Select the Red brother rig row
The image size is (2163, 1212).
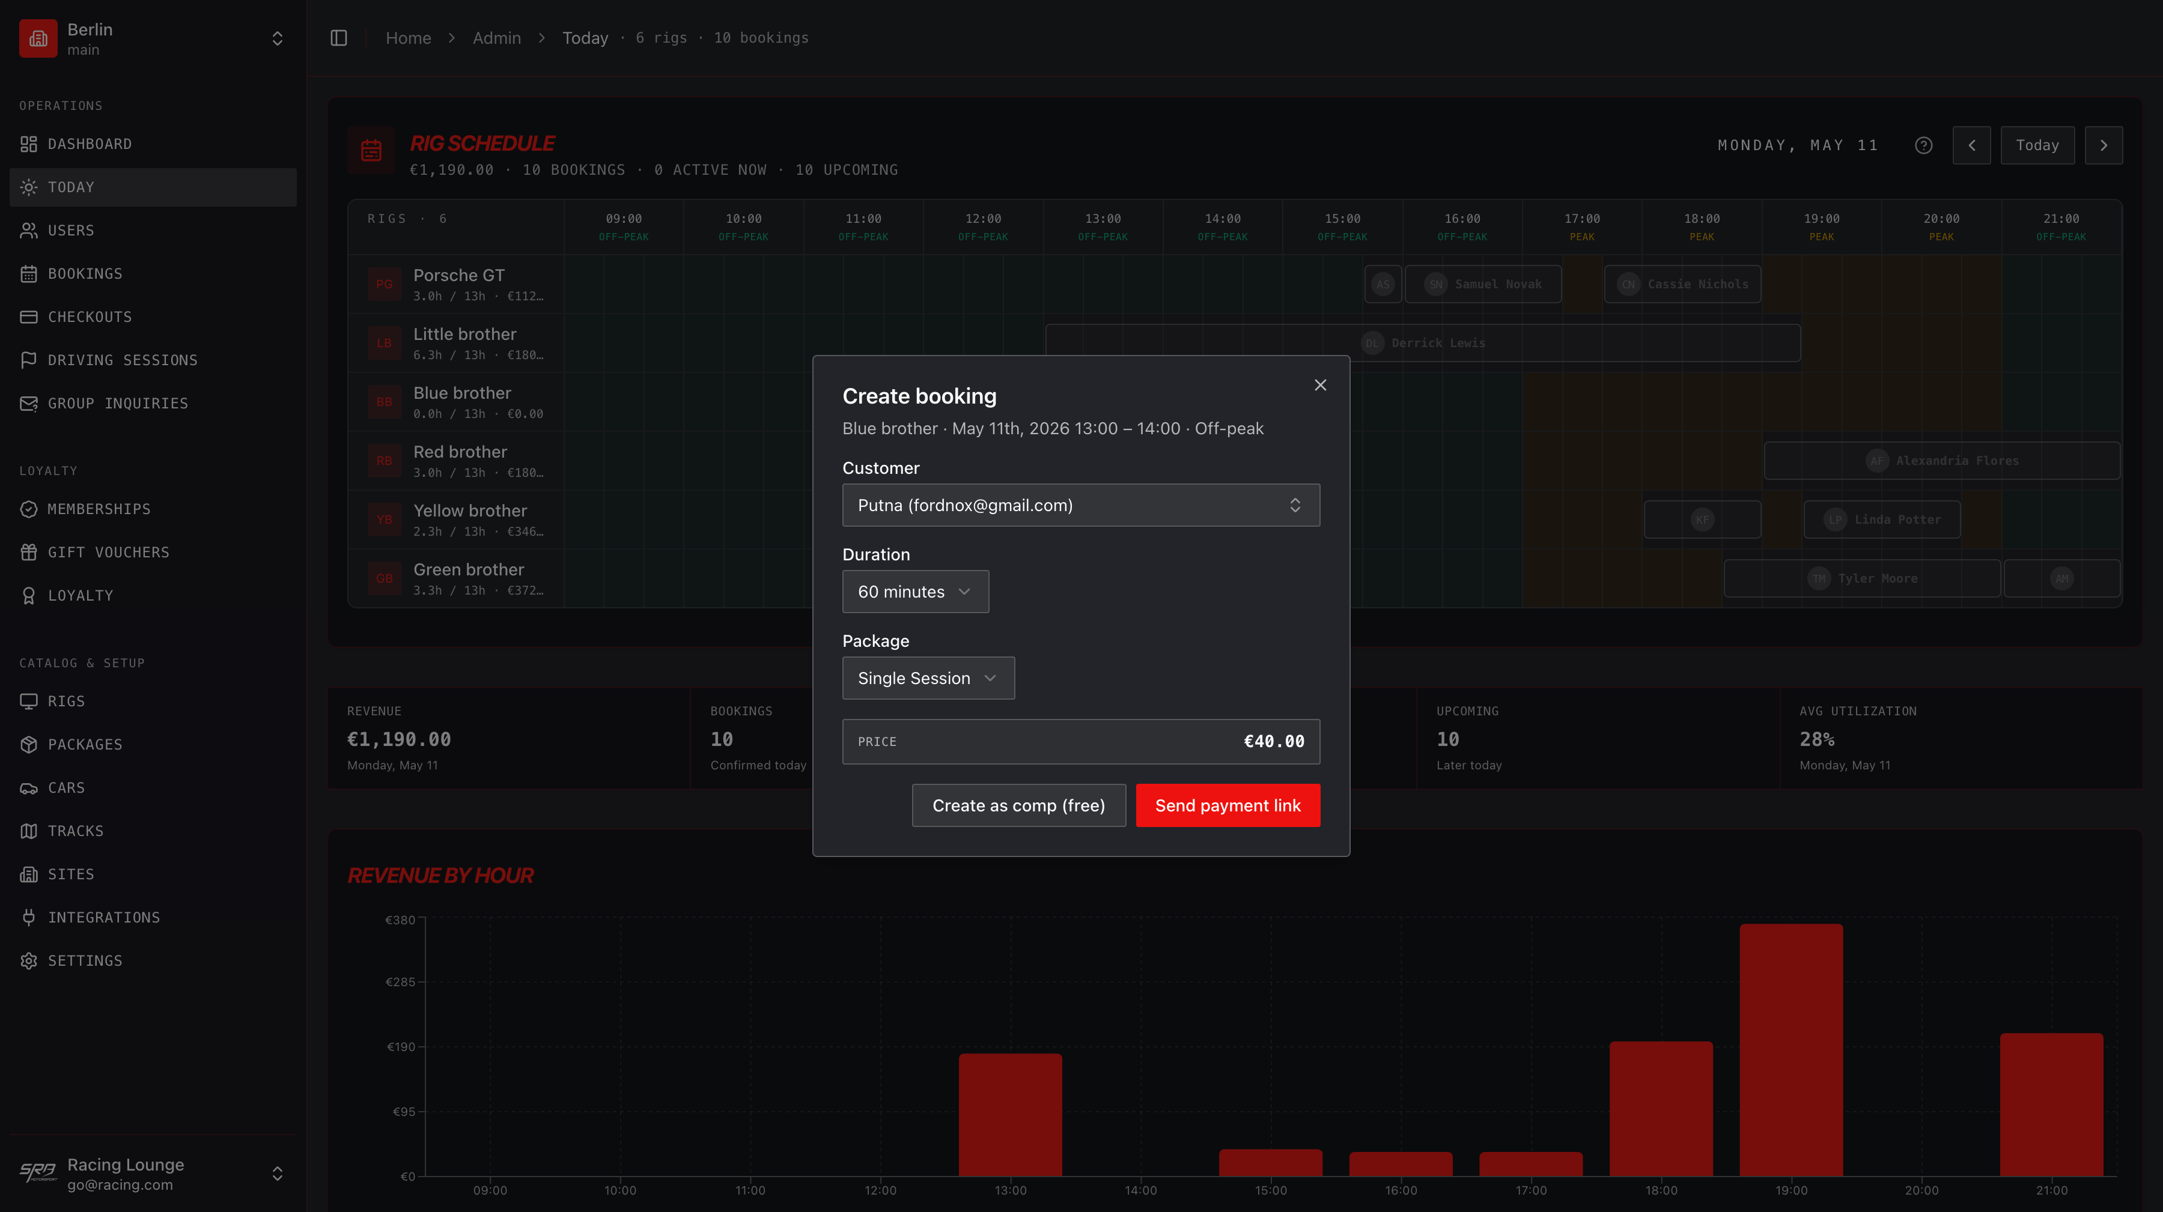coord(456,461)
